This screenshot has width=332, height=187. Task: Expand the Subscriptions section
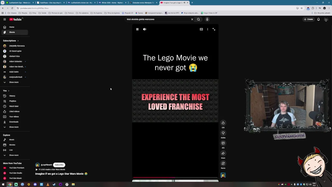11,41
